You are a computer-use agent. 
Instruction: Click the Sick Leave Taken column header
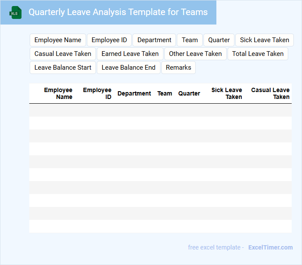tap(227, 93)
